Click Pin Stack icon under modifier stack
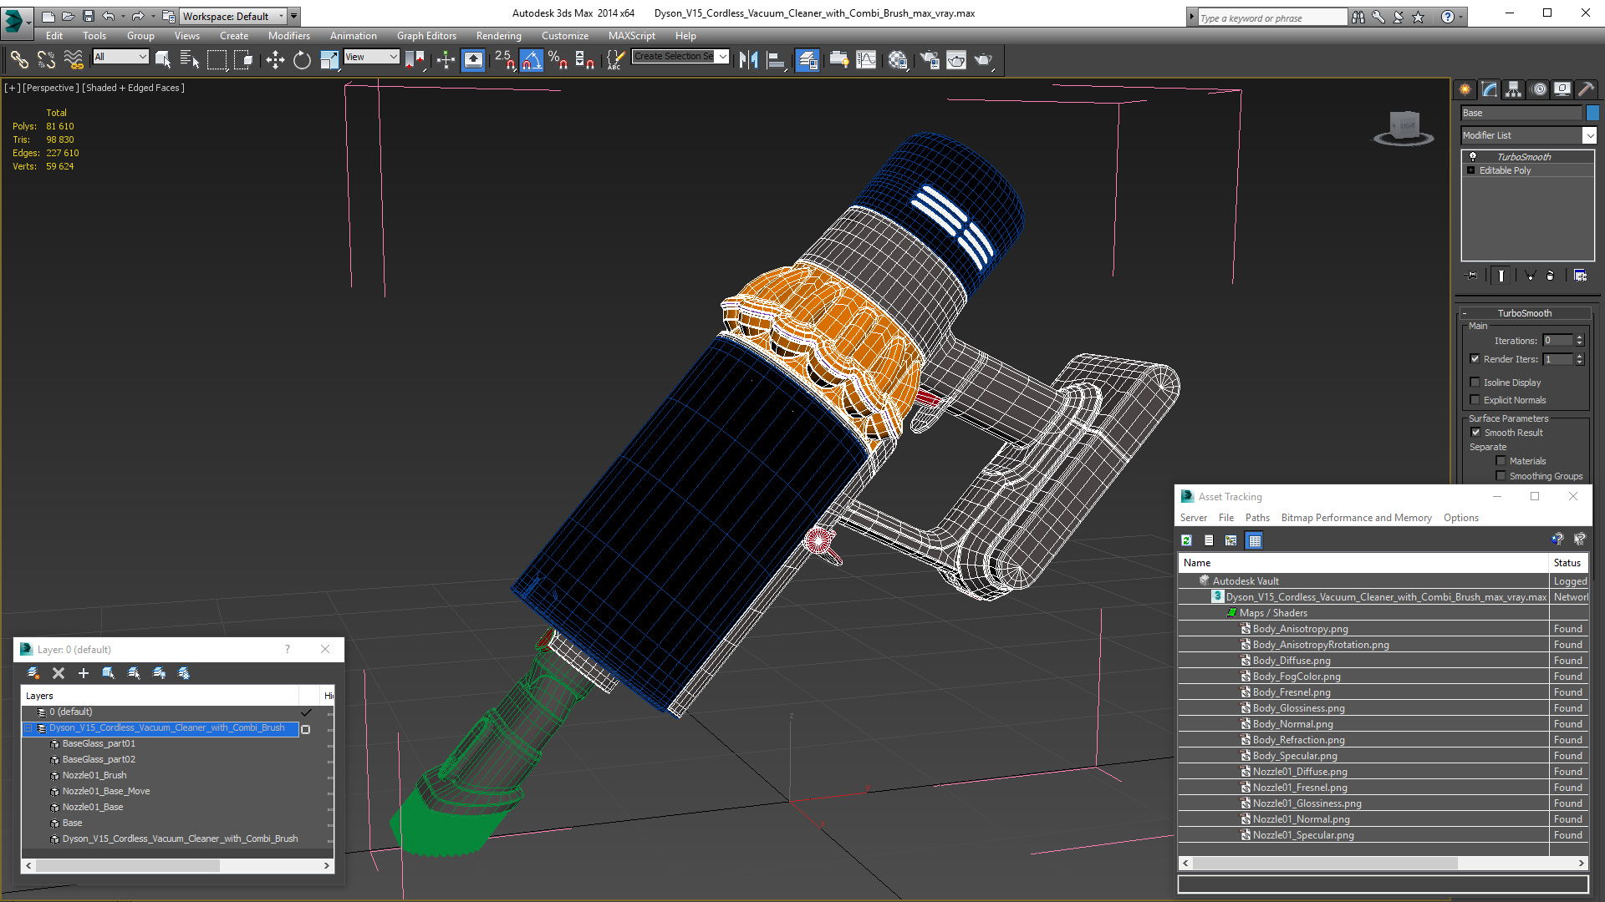The width and height of the screenshot is (1605, 902). (x=1472, y=275)
